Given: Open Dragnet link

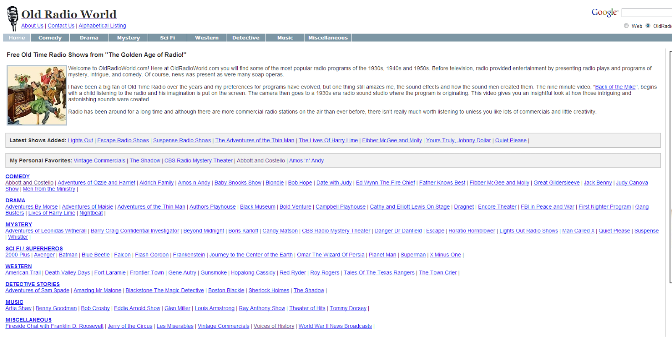Looking at the screenshot, I should point(464,207).
